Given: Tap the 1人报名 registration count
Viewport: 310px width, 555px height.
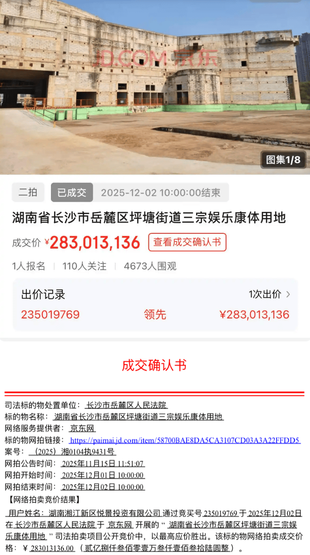Looking at the screenshot, I should (29, 266).
